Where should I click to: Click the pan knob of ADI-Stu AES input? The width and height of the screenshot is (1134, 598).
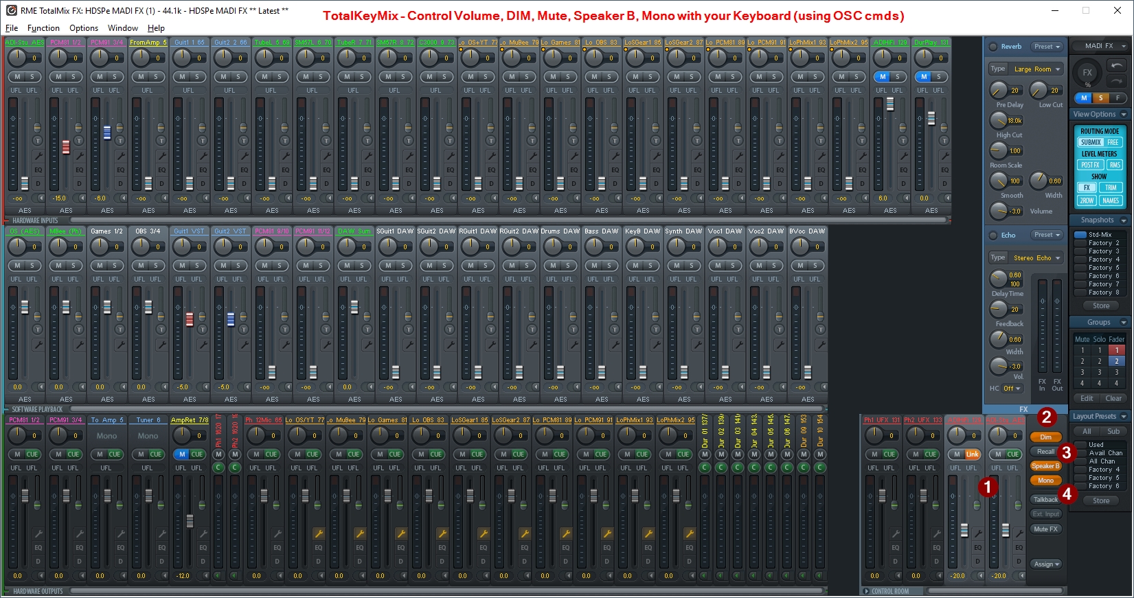tap(16, 58)
